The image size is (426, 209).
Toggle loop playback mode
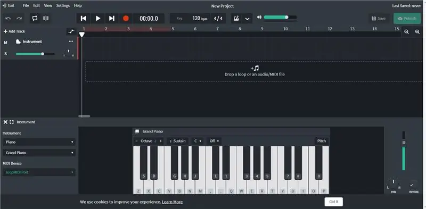coord(35,19)
